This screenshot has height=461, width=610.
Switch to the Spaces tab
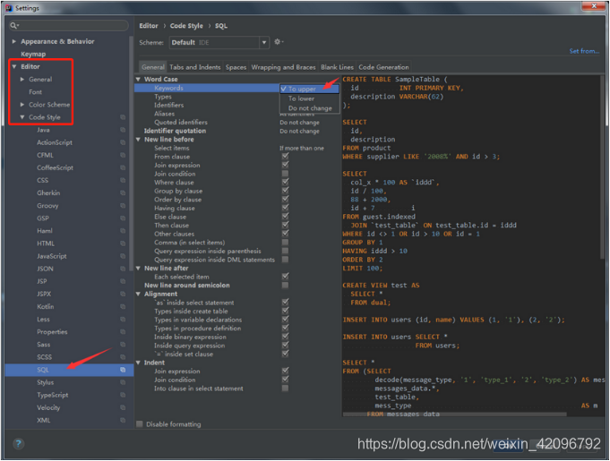point(236,67)
